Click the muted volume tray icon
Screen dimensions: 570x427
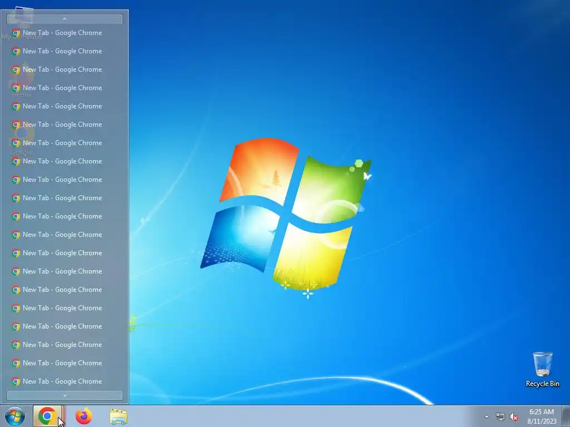pos(514,416)
